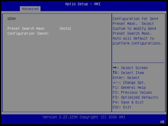The width and height of the screenshot is (168, 126).
Task: Click the F3: Optimized Defaults hint
Action: click(135, 97)
